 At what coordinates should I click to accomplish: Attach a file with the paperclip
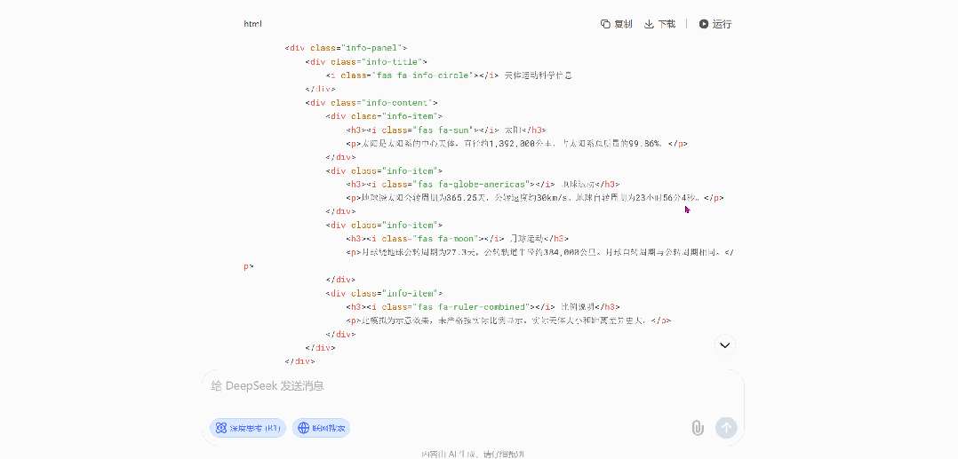point(698,428)
